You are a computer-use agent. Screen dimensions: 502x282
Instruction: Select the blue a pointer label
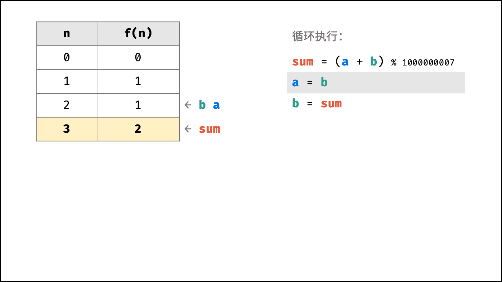216,105
